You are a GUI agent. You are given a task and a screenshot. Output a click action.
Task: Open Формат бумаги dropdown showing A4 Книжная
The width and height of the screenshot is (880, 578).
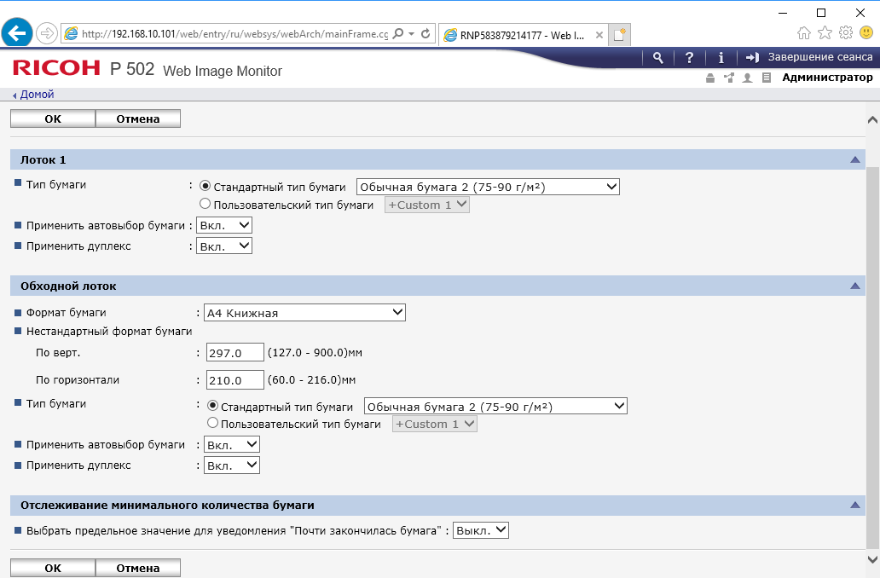tap(305, 313)
